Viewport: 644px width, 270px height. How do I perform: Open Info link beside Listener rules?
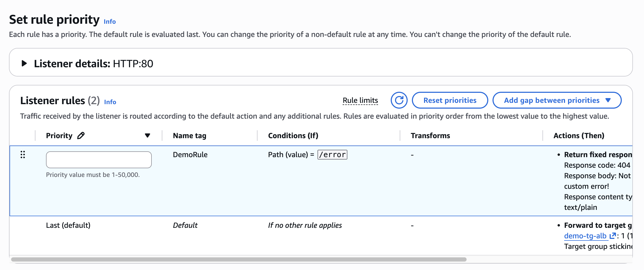click(x=110, y=102)
